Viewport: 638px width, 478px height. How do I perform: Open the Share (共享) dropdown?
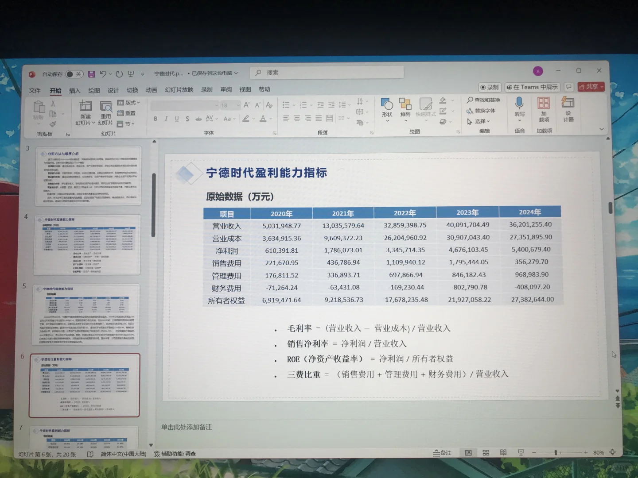coord(591,87)
